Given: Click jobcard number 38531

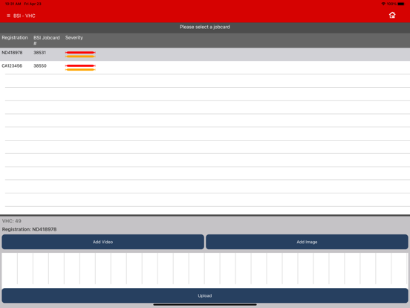Looking at the screenshot, I should [x=40, y=53].
